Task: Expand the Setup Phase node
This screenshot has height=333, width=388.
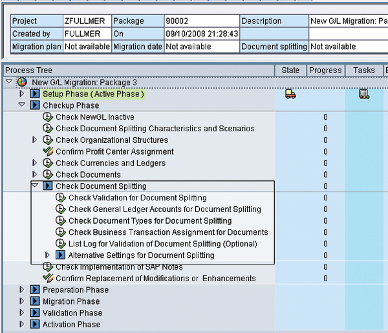Action: coord(22,94)
